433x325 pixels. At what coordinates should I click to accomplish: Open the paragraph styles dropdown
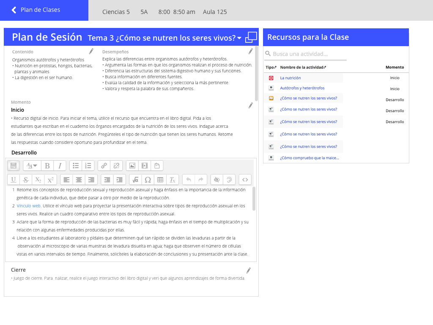click(32, 165)
